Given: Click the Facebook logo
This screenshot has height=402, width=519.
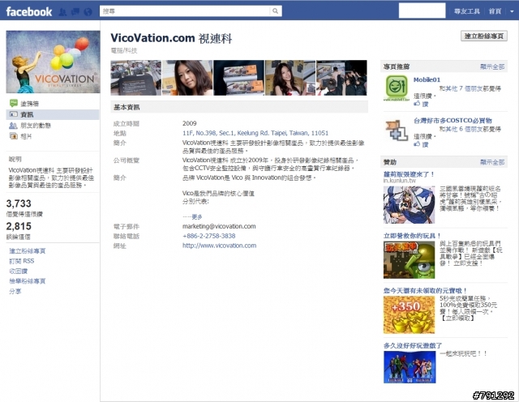Looking at the screenshot, I should click(x=29, y=11).
